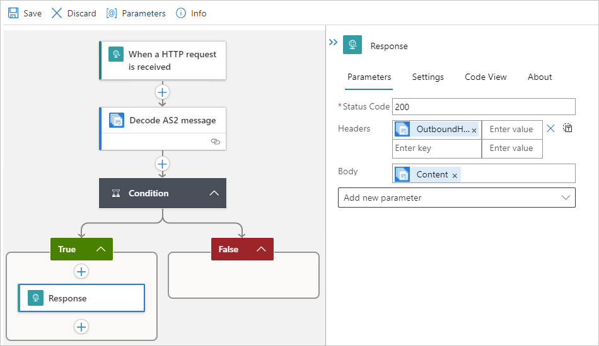Switch headers to text mode icon
Viewport: 599px width, 346px height.
567,128
